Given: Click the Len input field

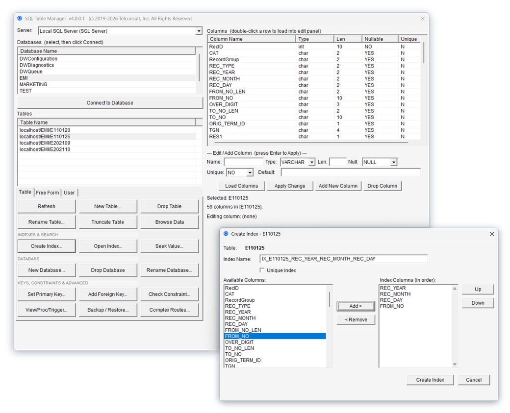Looking at the screenshot, I should [337, 162].
